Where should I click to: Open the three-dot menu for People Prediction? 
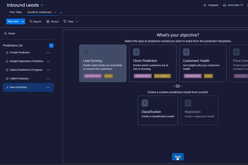(x=48, y=53)
